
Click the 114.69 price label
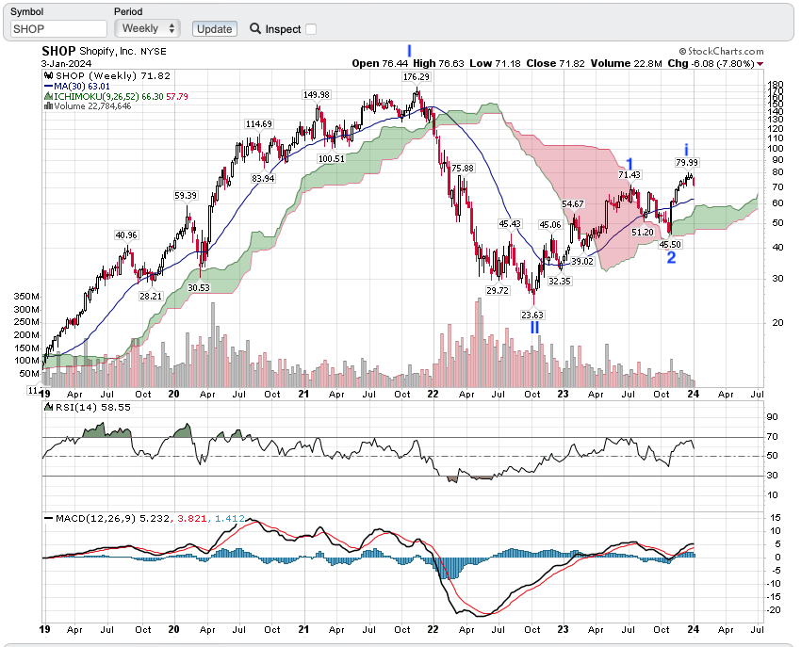[259, 124]
